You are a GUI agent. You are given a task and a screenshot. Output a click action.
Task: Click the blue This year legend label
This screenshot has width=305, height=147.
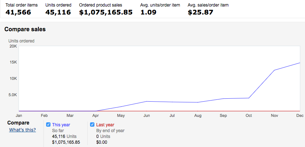[x=61, y=124]
